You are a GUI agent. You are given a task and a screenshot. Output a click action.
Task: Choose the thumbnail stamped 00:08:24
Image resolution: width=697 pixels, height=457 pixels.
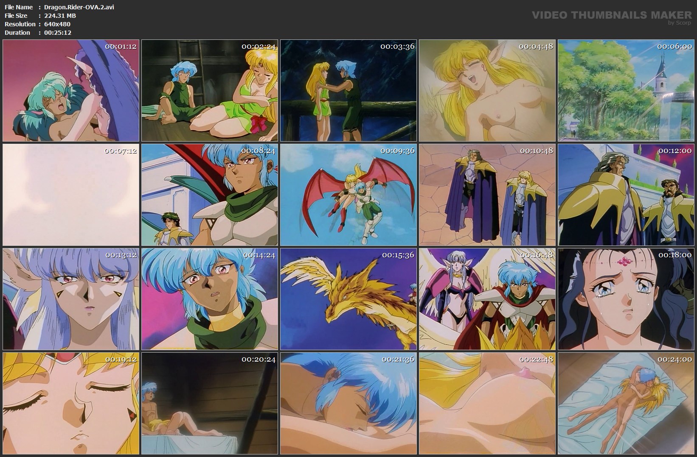(x=210, y=195)
